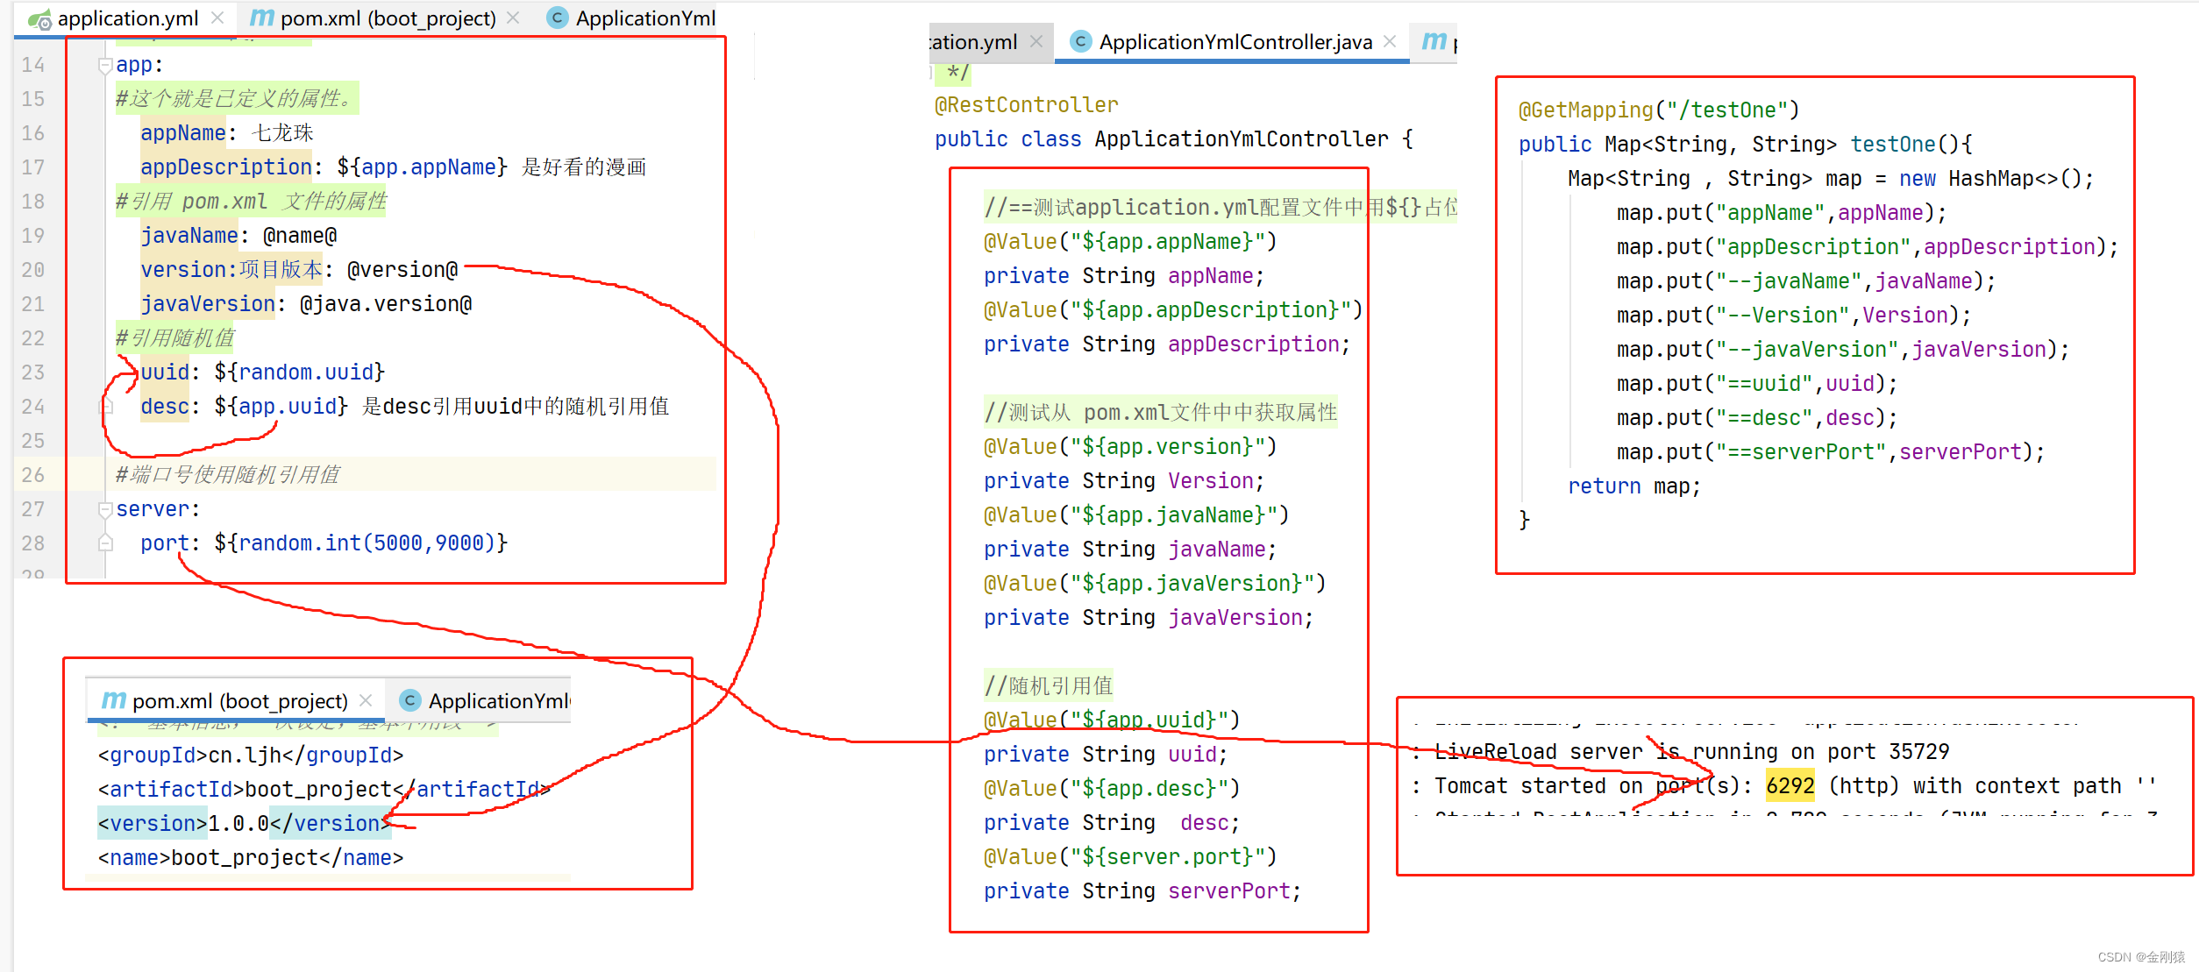Collapse the app: block fold marker
Screen dimensions: 2199x972
105,65
